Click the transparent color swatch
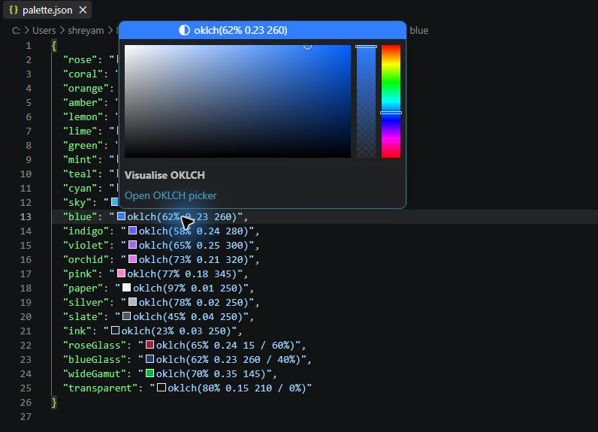 [162, 388]
